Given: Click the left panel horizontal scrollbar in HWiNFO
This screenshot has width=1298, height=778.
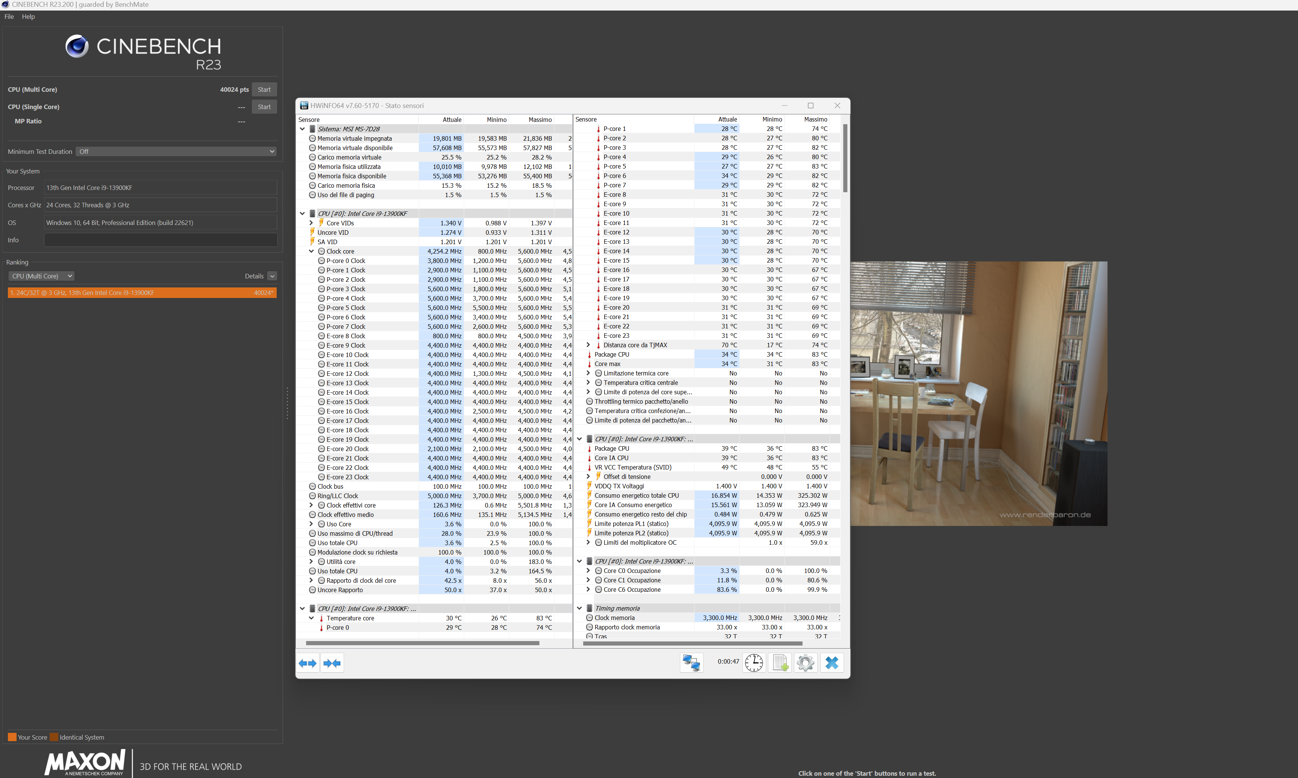Looking at the screenshot, I should (x=422, y=643).
